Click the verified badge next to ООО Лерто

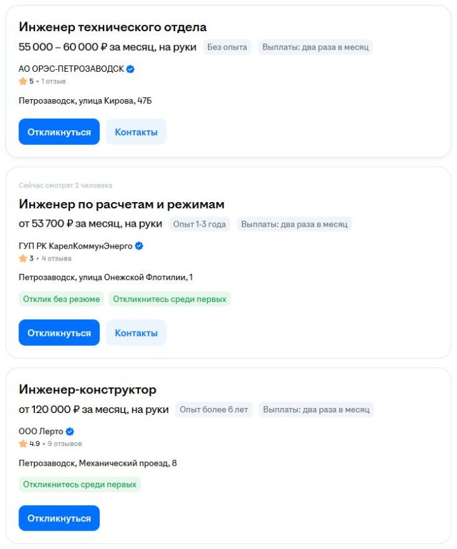coord(70,431)
